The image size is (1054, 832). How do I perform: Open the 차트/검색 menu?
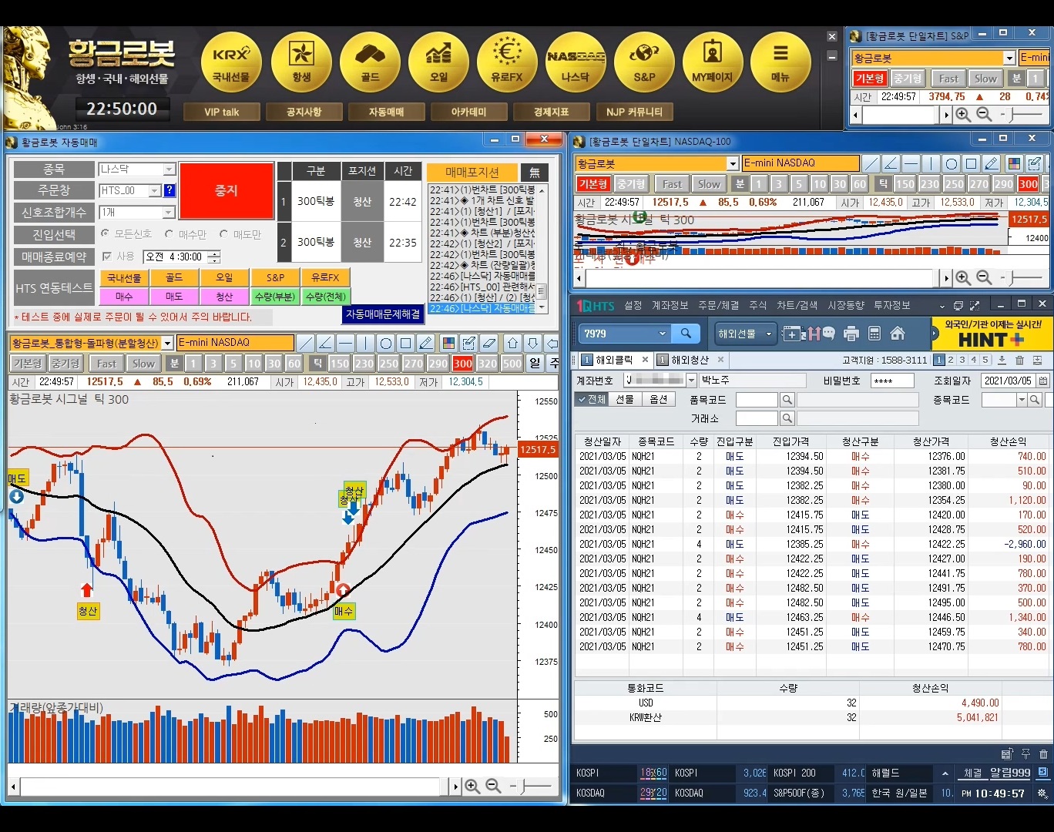point(797,306)
